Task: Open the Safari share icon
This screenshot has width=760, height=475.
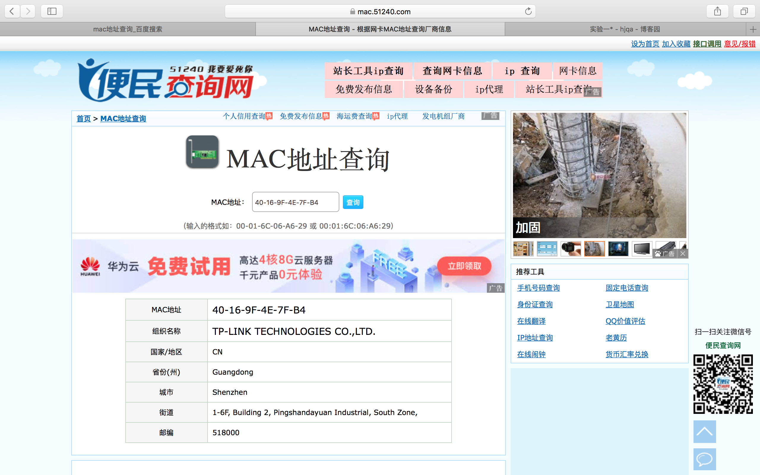Action: 717,12
